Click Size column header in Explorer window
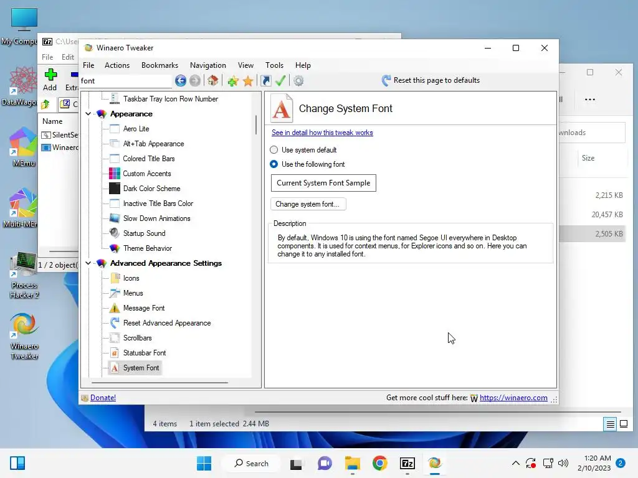Image resolution: width=638 pixels, height=478 pixels. pyautogui.click(x=588, y=158)
